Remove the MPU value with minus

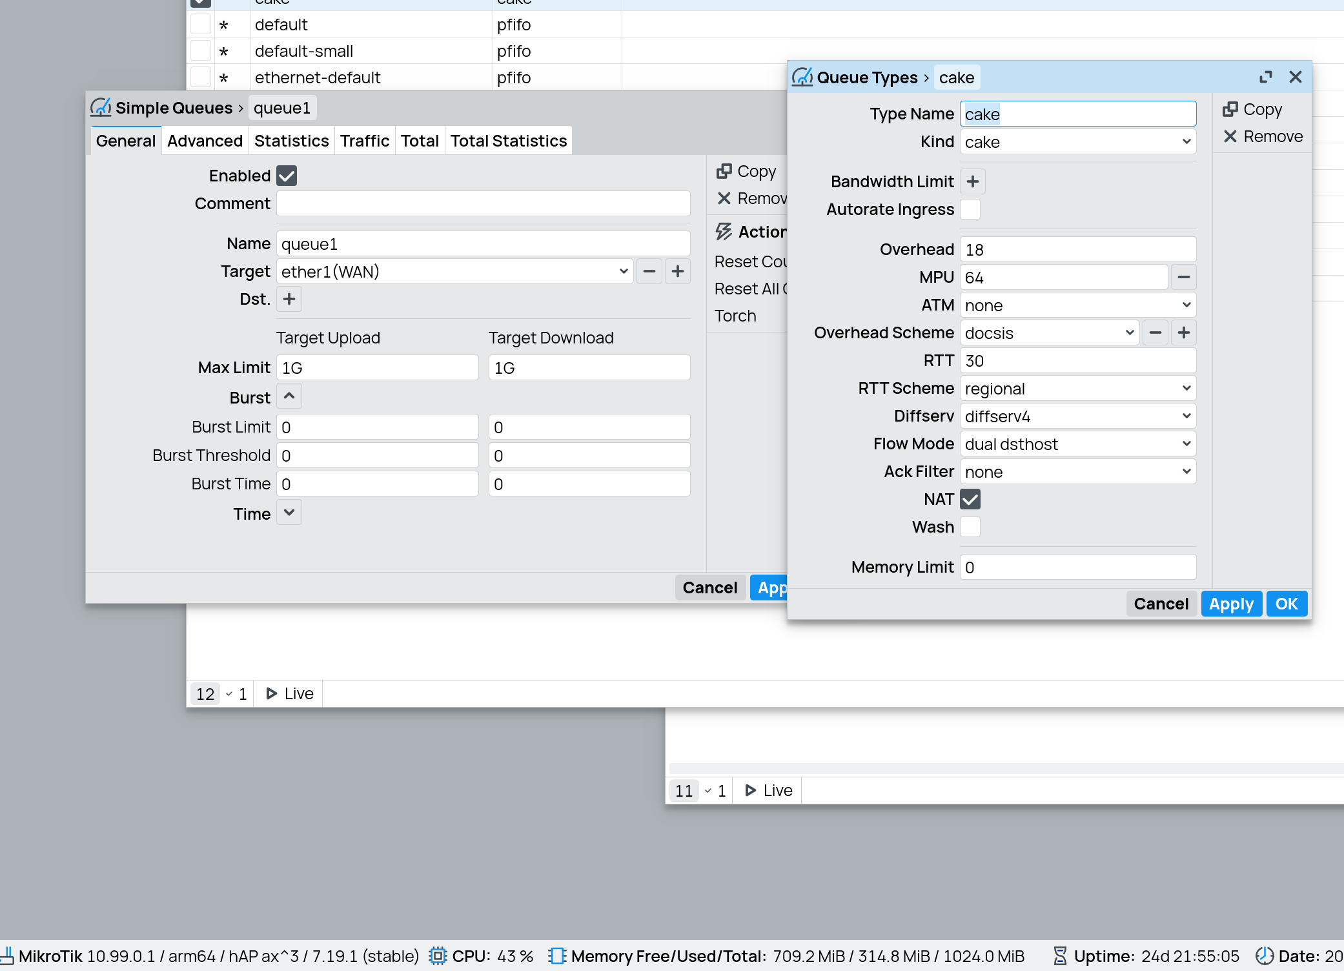tap(1184, 277)
